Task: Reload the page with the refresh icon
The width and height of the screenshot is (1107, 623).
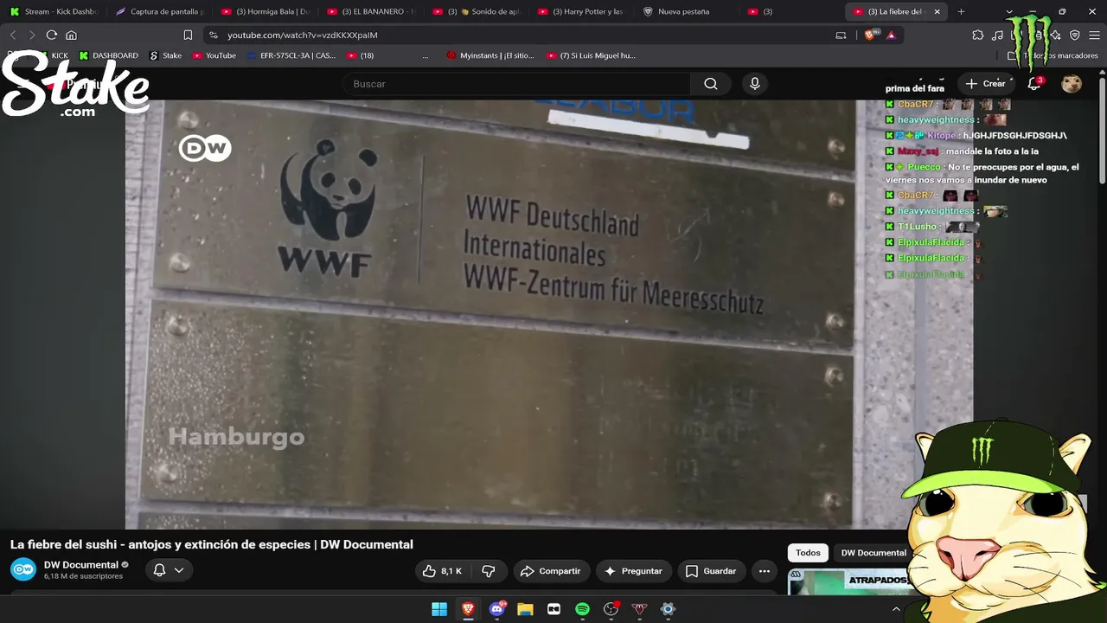Action: tap(51, 35)
